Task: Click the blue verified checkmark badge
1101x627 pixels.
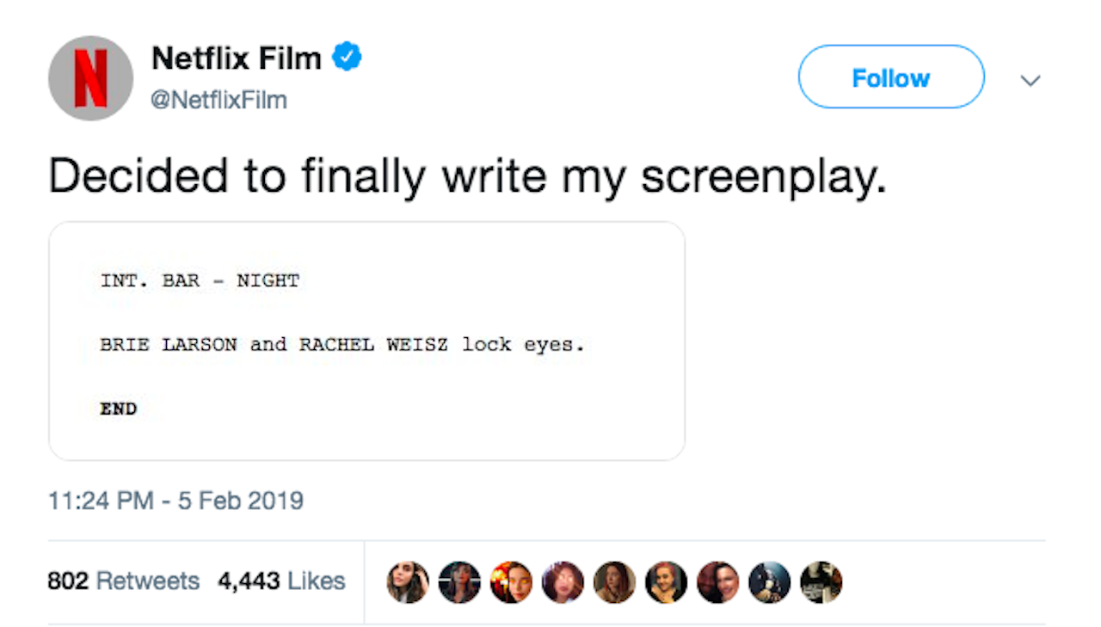Action: pos(348,58)
